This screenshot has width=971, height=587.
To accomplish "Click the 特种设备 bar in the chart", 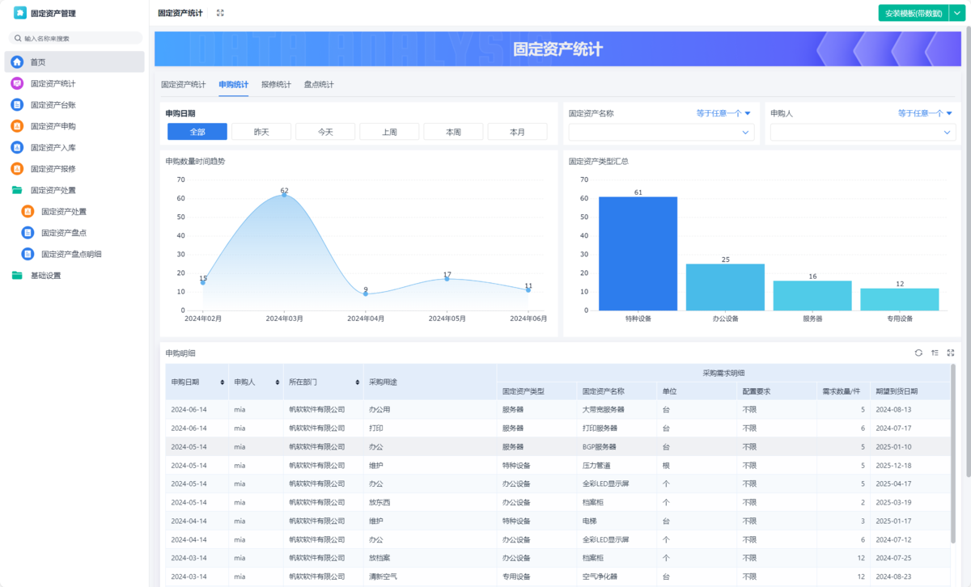I will 638,254.
